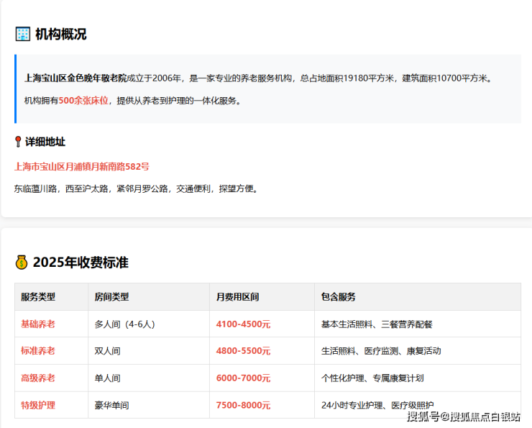Click the 月费用区间 column header
The width and height of the screenshot is (532, 428).
click(x=237, y=296)
